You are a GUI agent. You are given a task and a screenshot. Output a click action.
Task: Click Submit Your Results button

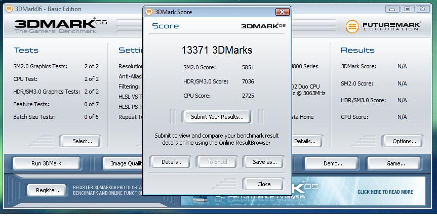(x=217, y=117)
